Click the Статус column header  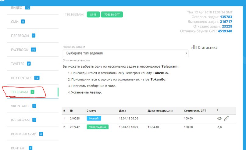click(91, 111)
